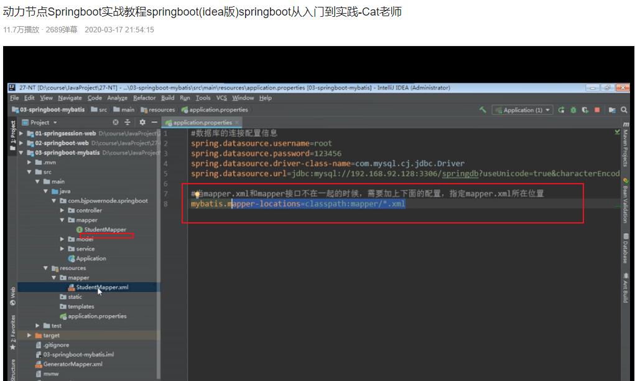Screen dimensions: 635x381
Task: Select the .gitignore file
Action: click(52, 345)
